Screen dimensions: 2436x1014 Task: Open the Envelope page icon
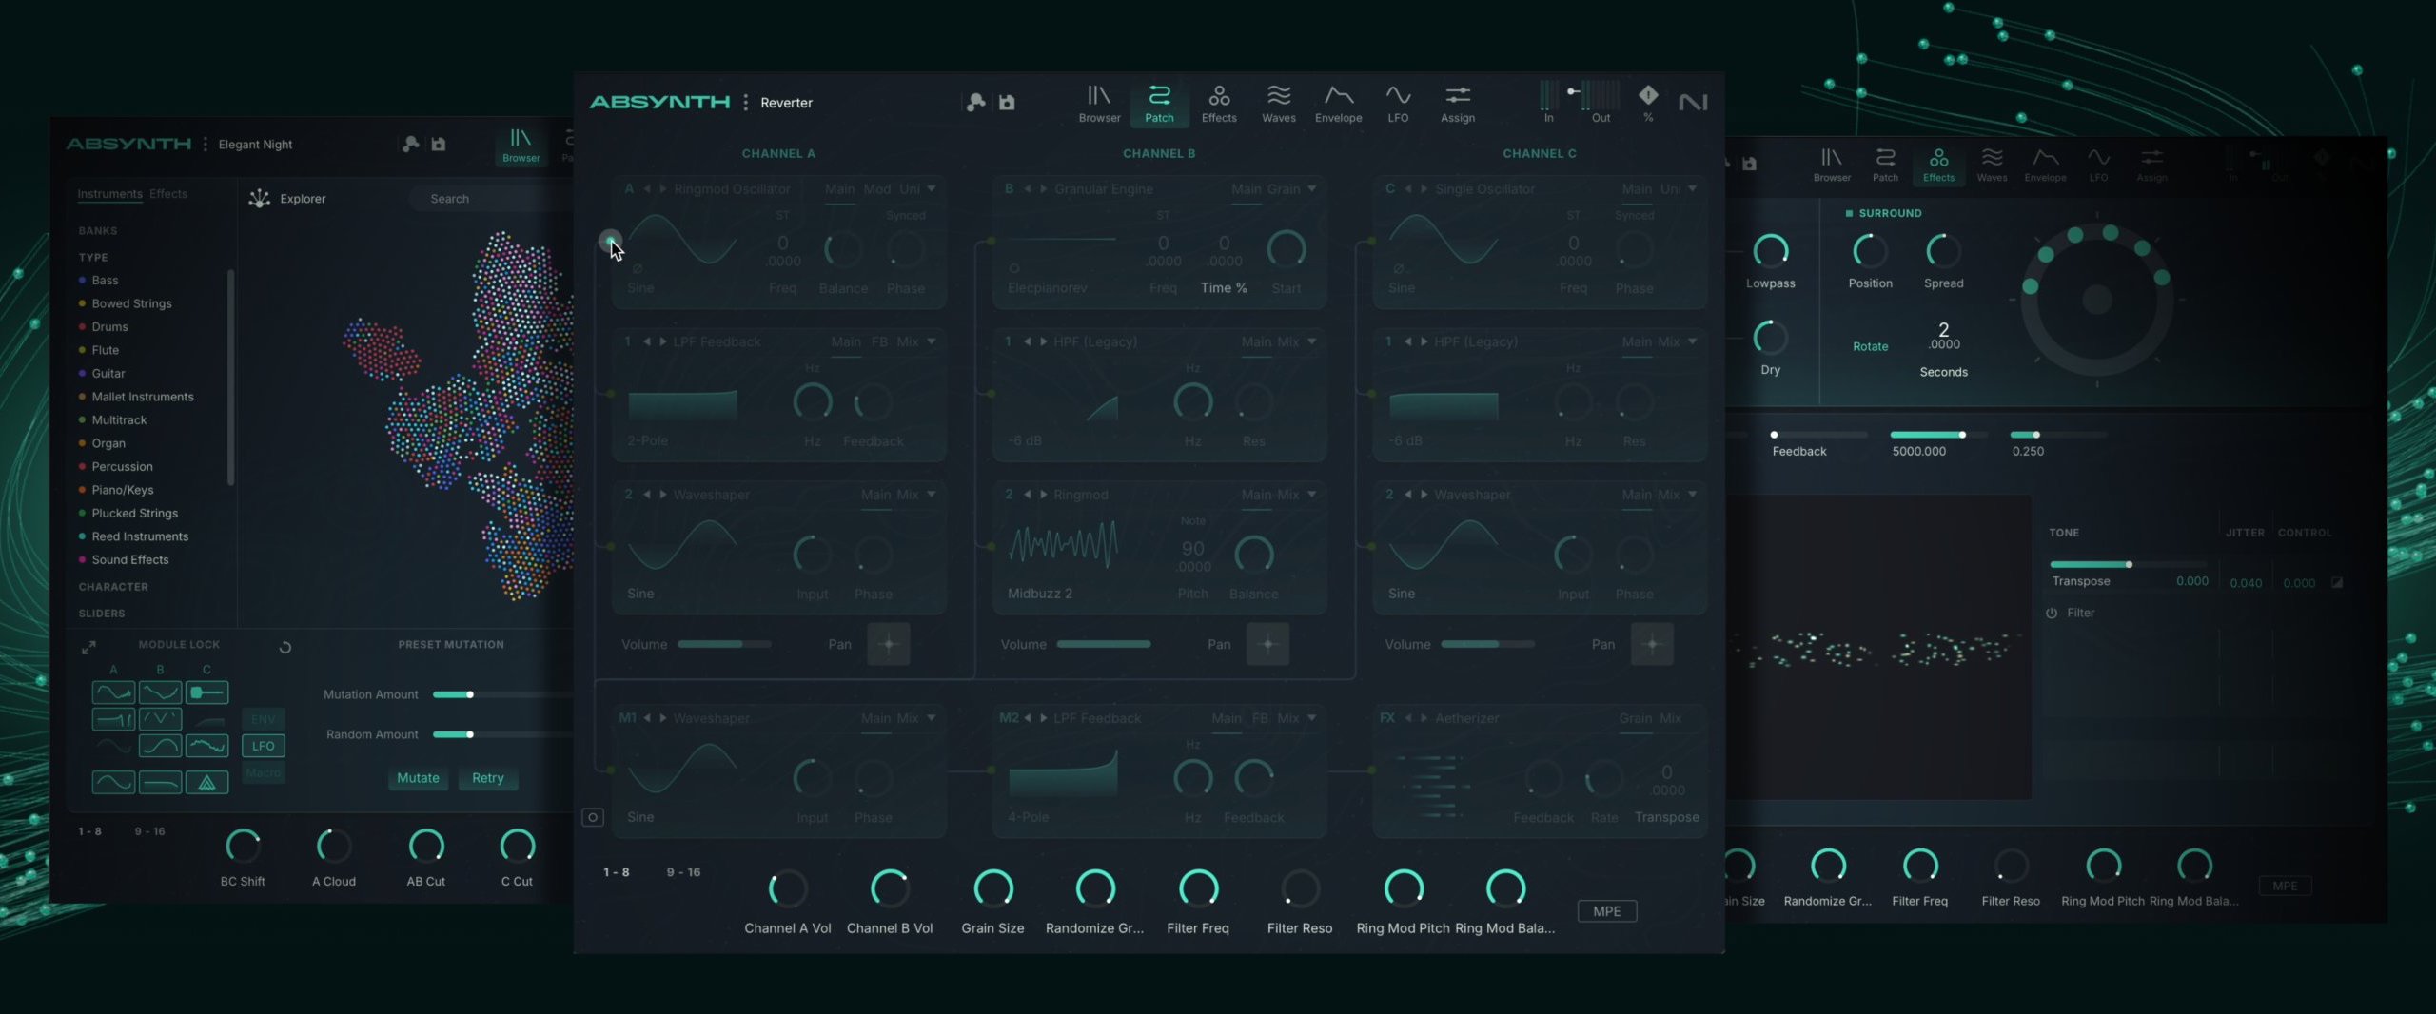1338,103
